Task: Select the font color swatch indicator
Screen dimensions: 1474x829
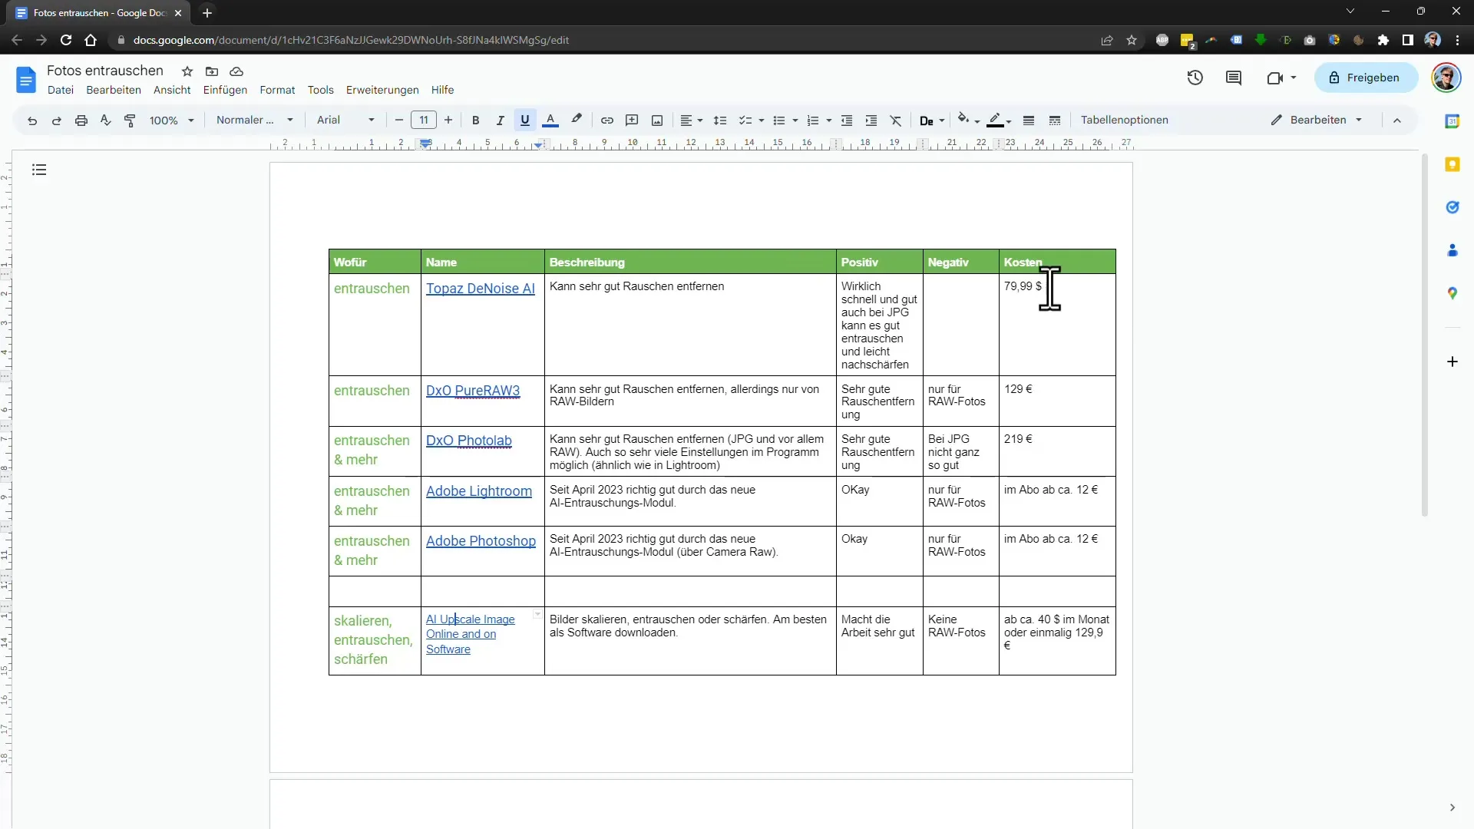Action: click(552, 126)
